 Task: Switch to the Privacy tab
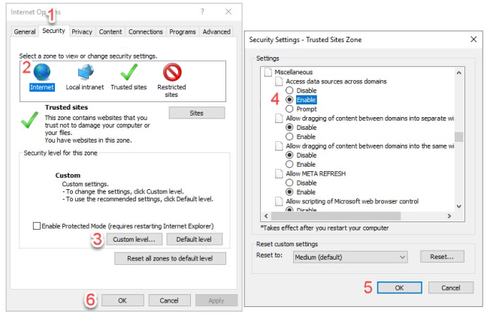click(82, 32)
